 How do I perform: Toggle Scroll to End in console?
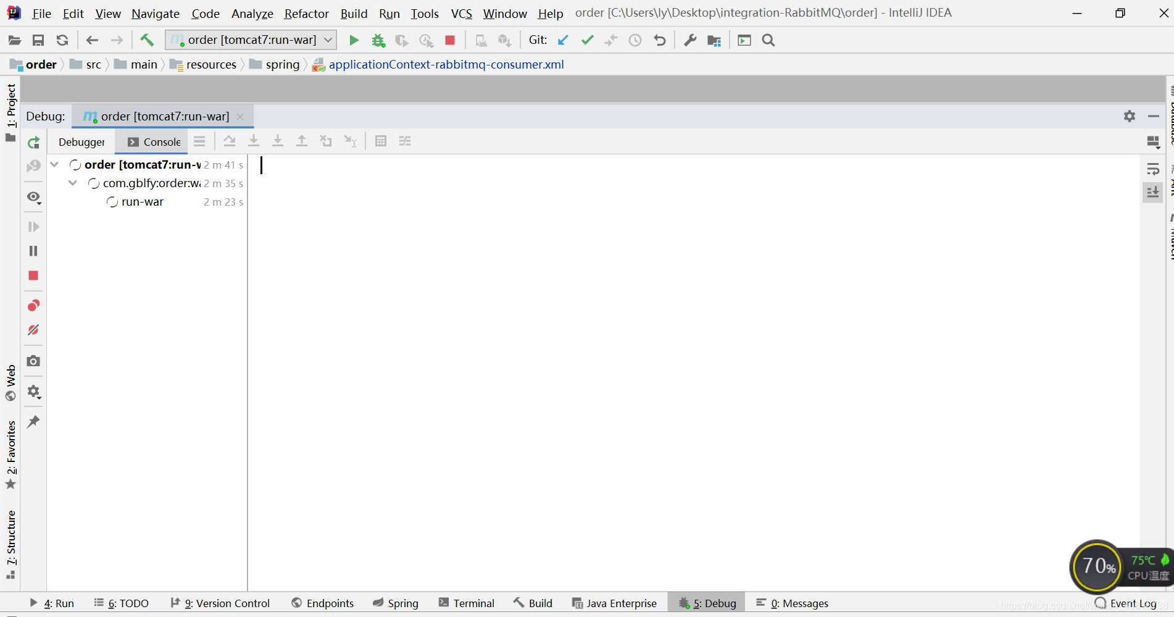coord(1153,192)
